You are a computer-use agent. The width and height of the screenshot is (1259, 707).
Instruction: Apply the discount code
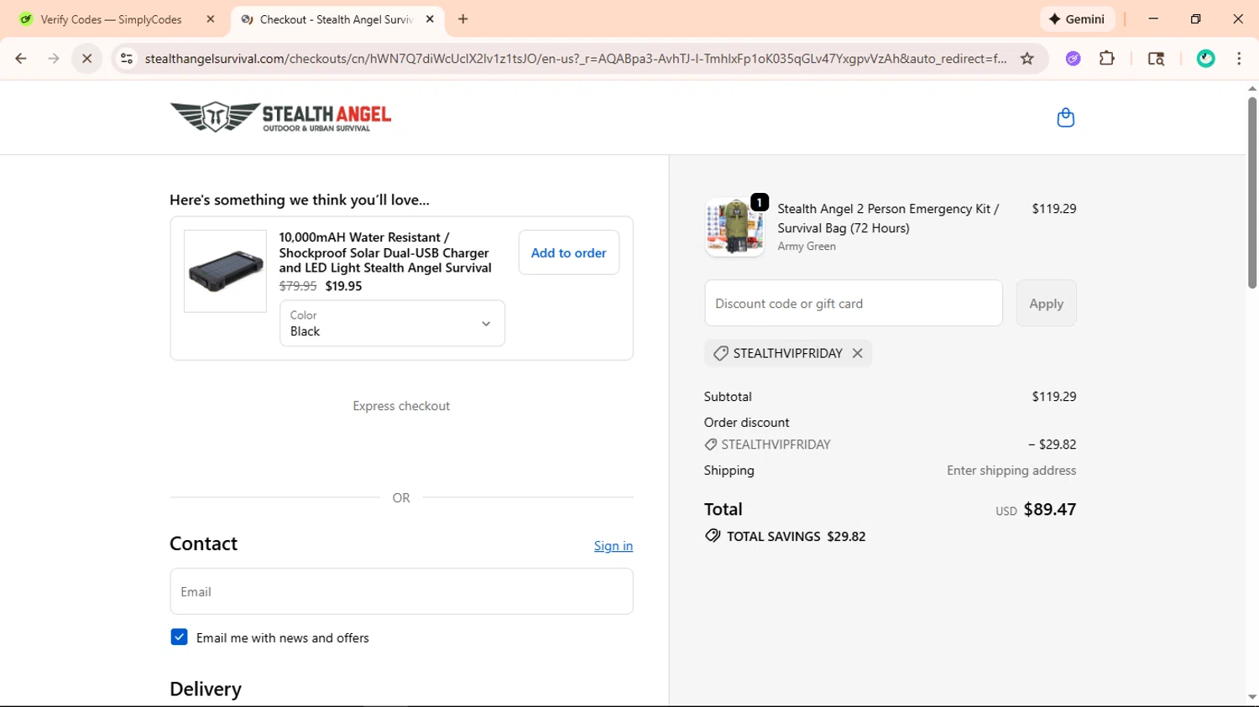[1046, 304]
